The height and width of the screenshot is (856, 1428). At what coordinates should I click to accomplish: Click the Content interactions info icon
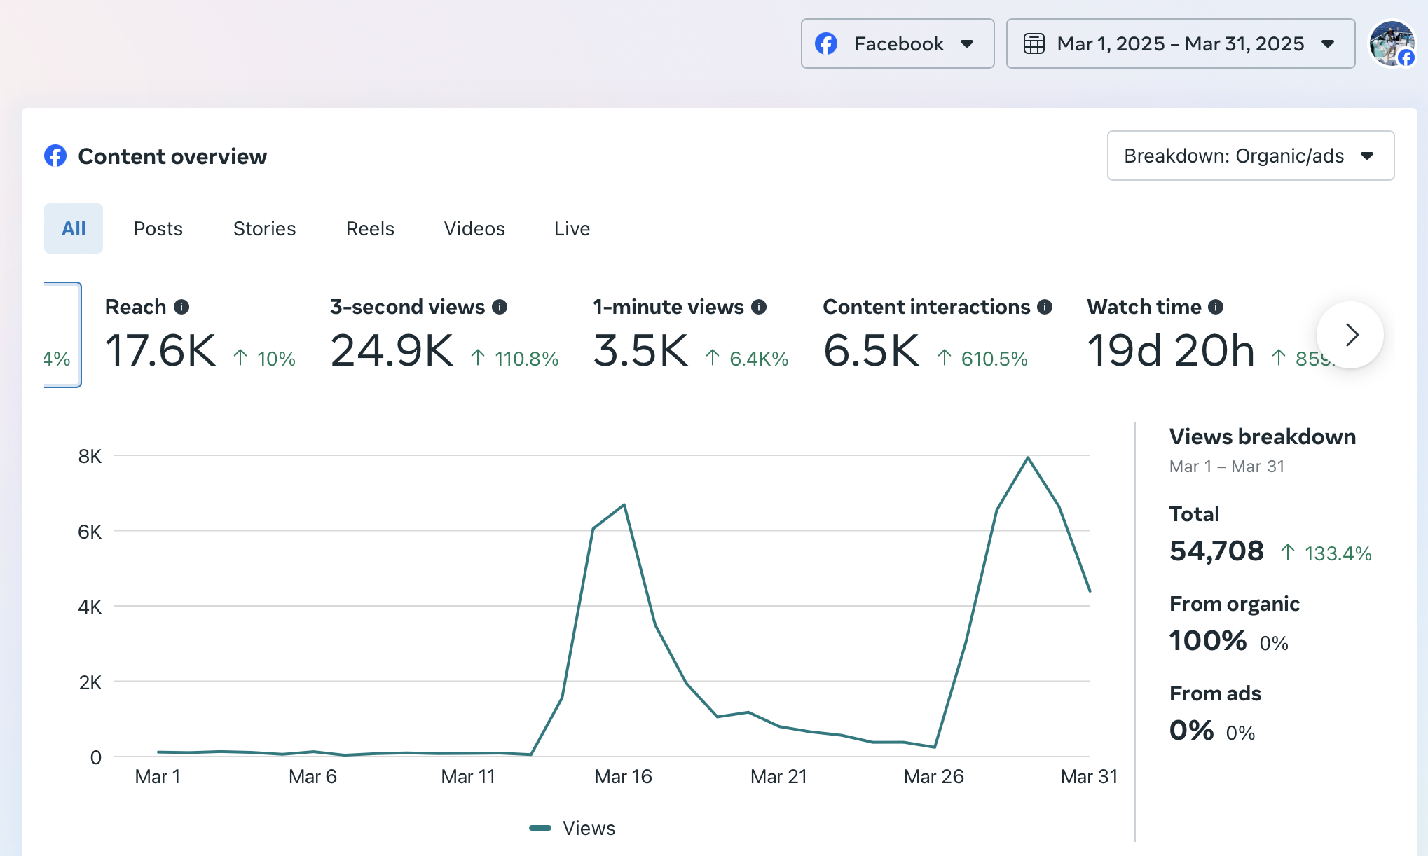pos(1045,307)
